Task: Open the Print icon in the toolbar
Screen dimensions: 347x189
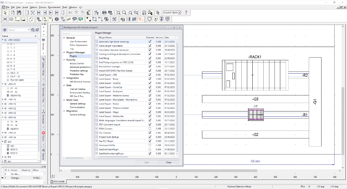Action: pos(104,13)
